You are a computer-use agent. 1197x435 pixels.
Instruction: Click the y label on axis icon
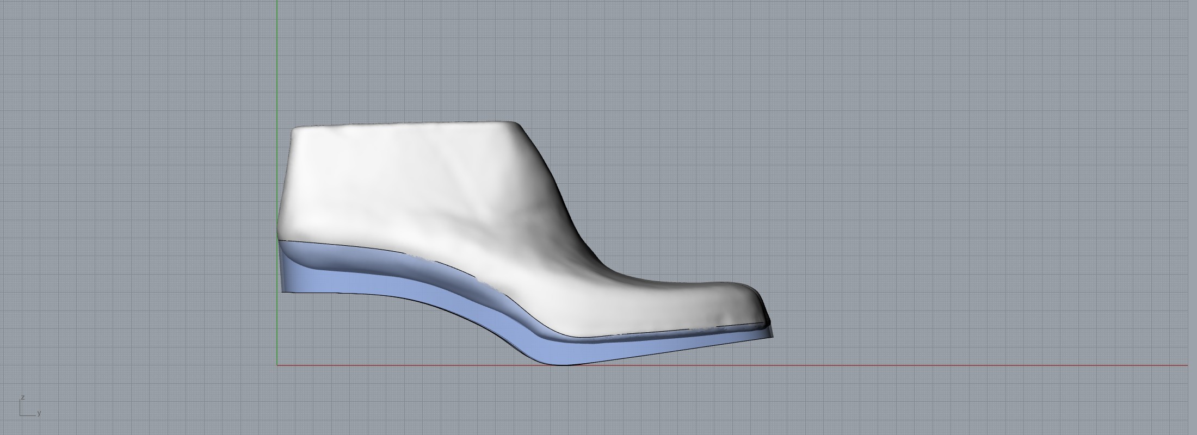39,414
